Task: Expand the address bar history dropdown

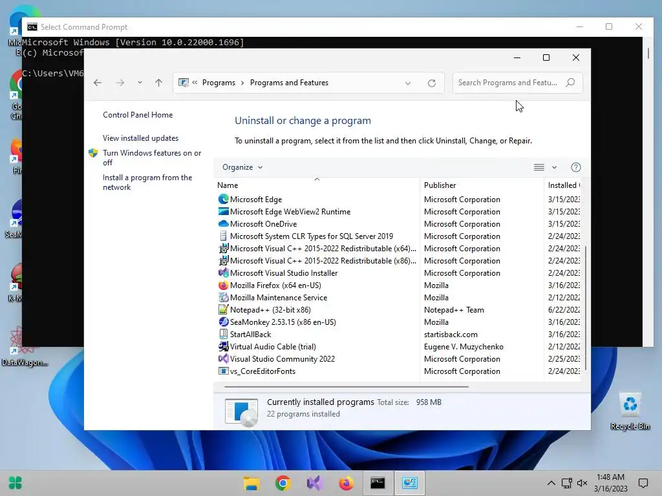Action: pos(408,83)
